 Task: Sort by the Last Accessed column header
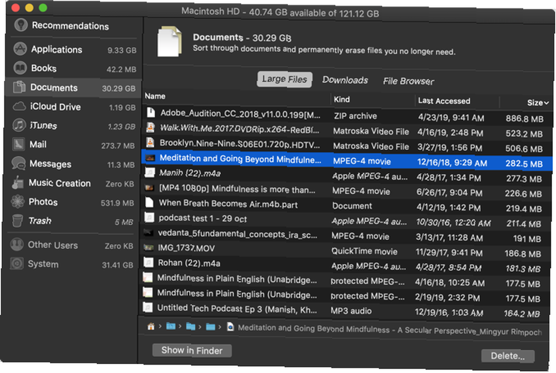[x=444, y=101]
